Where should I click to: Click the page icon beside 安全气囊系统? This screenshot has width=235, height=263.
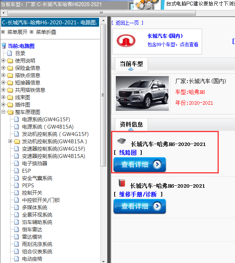pos(17,178)
